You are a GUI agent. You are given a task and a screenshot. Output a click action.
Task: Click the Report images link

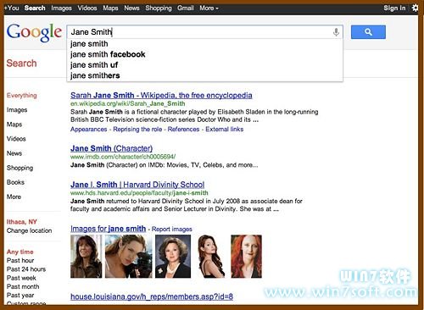pos(172,229)
